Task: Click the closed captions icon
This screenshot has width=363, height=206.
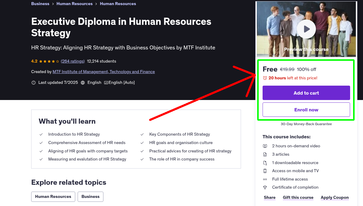Action: pyautogui.click(x=106, y=83)
